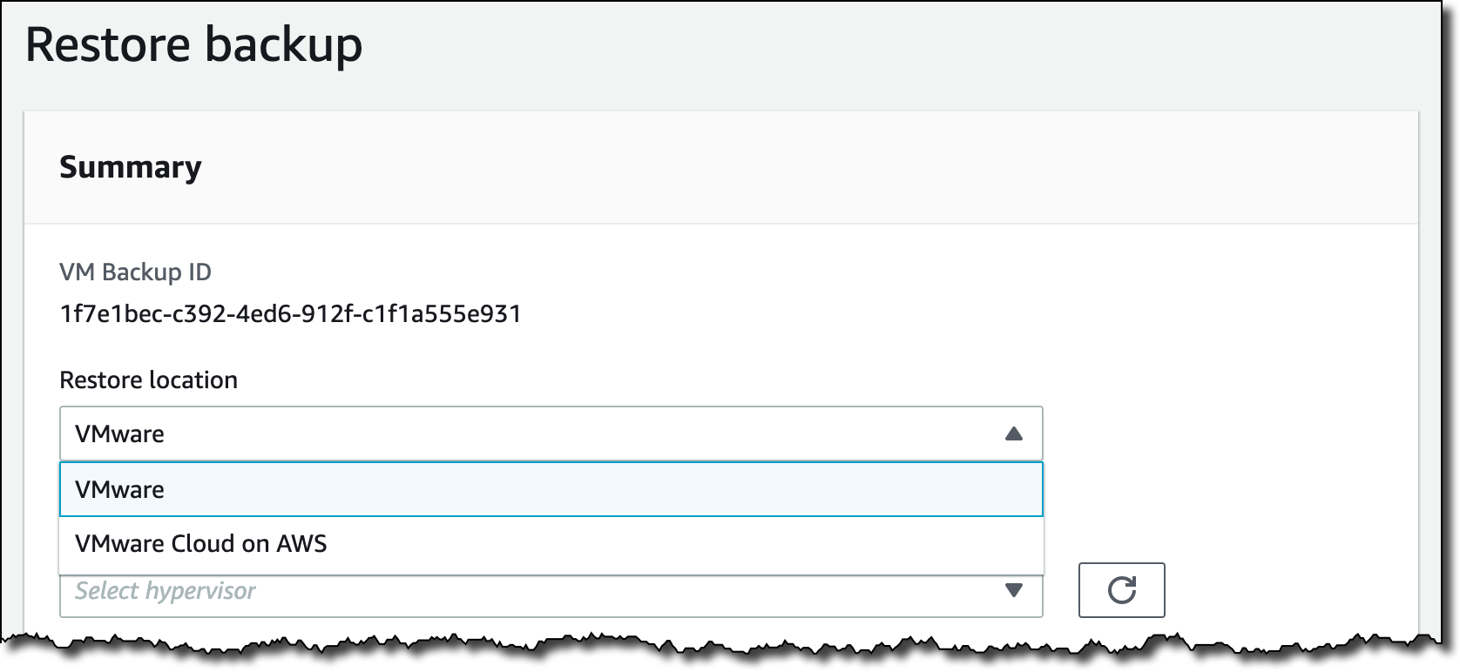Select VMware option in the list
The width and height of the screenshot is (1460, 672).
click(x=551, y=489)
